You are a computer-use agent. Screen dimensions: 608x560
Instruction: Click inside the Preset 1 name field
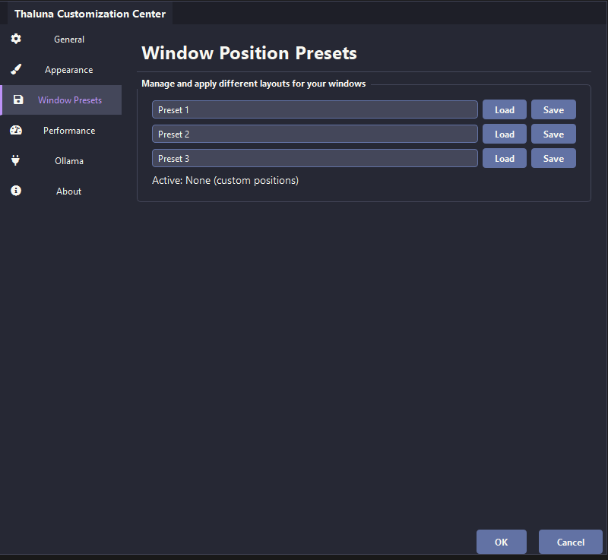coord(315,109)
